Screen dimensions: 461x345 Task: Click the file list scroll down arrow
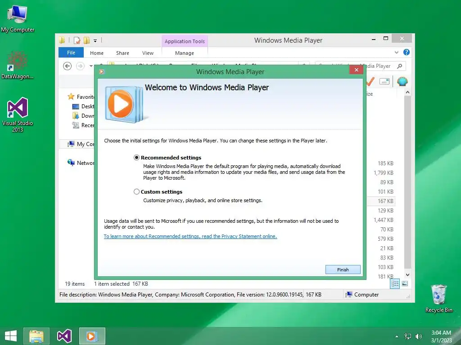coord(407,275)
